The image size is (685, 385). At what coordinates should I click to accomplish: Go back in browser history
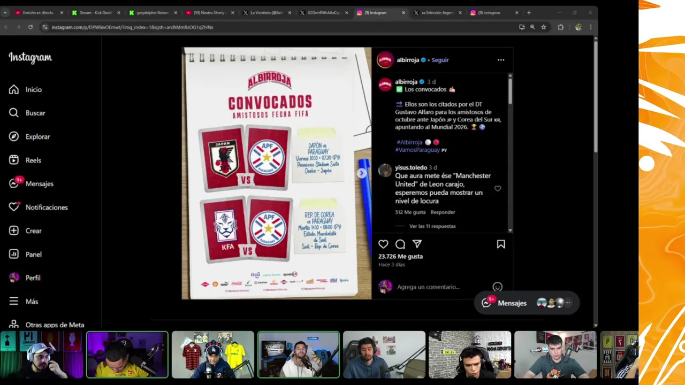tap(6, 27)
